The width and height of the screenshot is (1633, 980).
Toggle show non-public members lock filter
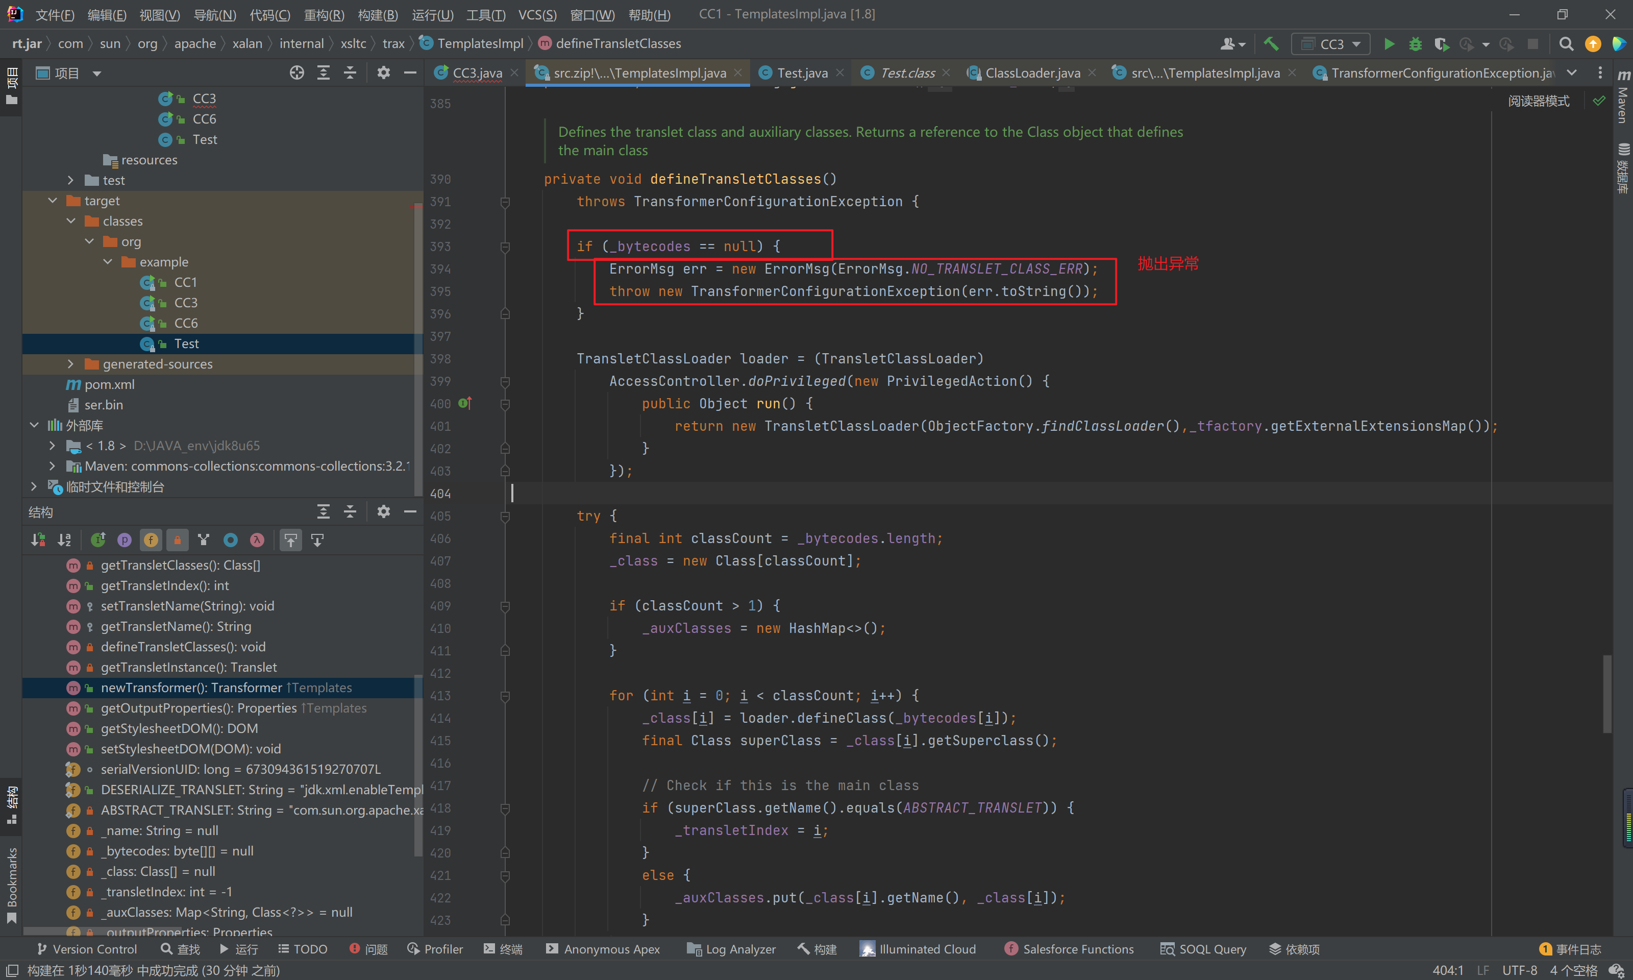point(177,540)
